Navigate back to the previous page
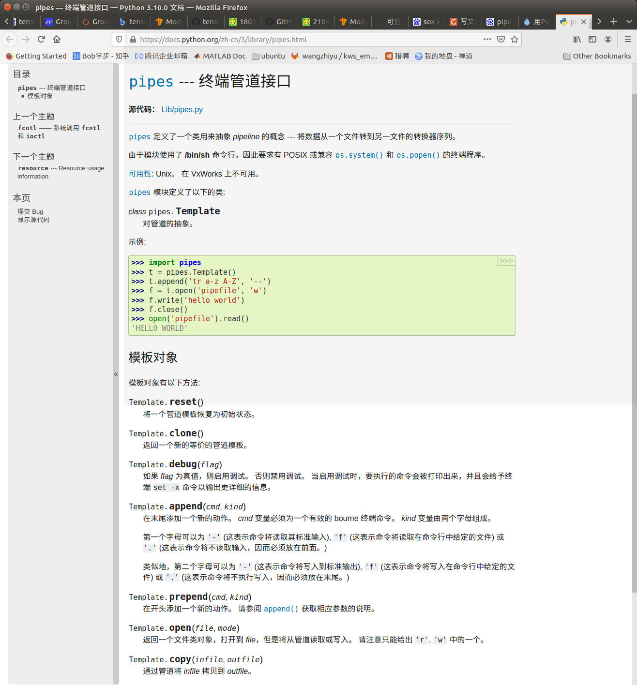Image resolution: width=637 pixels, height=685 pixels. pyautogui.click(x=10, y=39)
